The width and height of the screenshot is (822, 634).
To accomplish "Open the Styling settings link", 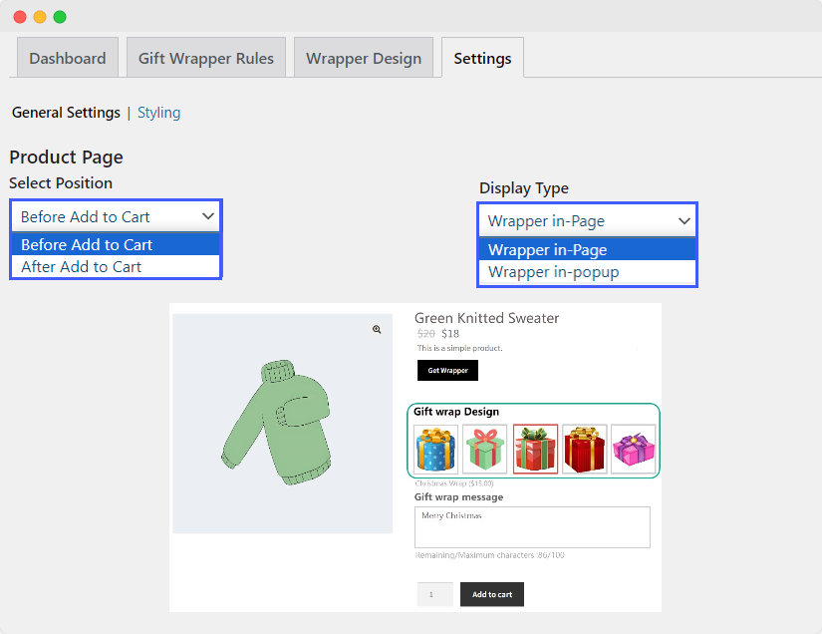I will click(159, 113).
